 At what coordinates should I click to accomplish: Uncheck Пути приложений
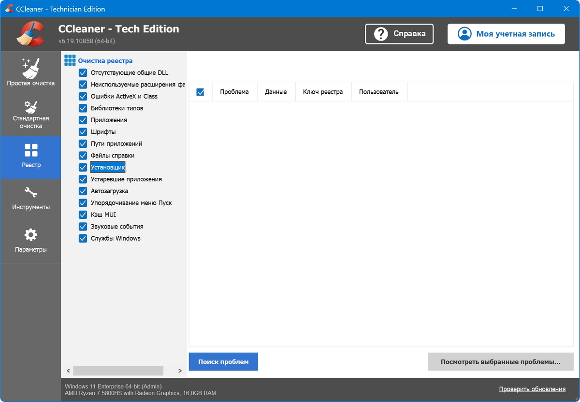(83, 144)
